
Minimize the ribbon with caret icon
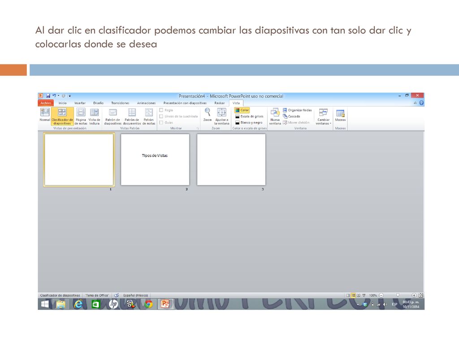[x=415, y=103]
